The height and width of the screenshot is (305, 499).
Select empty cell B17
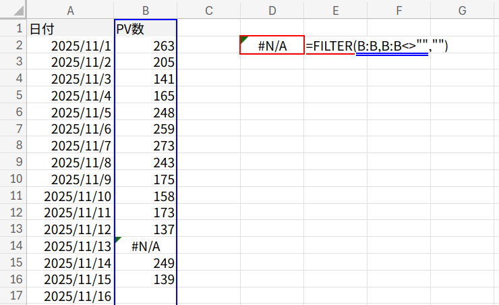145,296
